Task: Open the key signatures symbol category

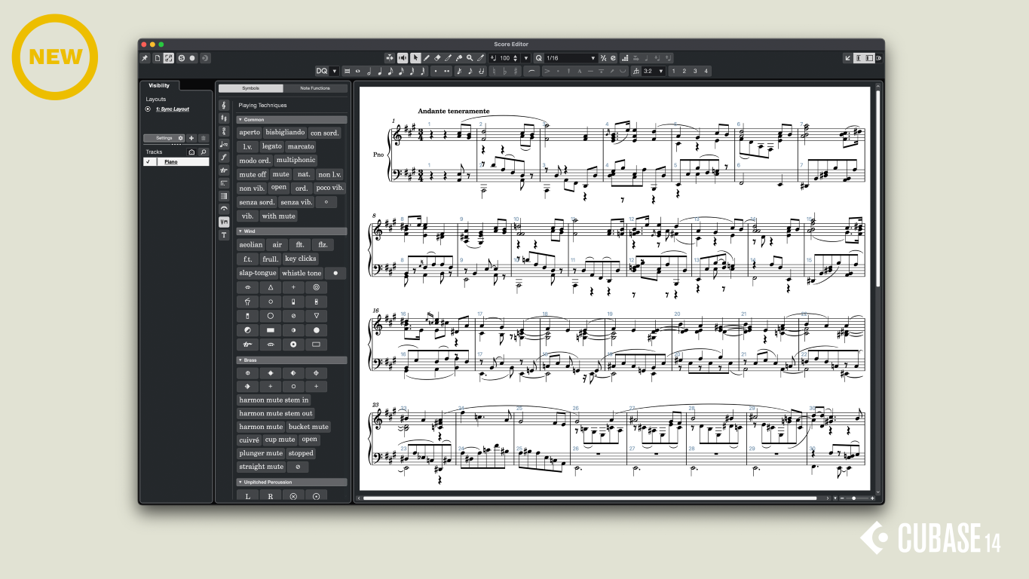Action: pos(224,118)
